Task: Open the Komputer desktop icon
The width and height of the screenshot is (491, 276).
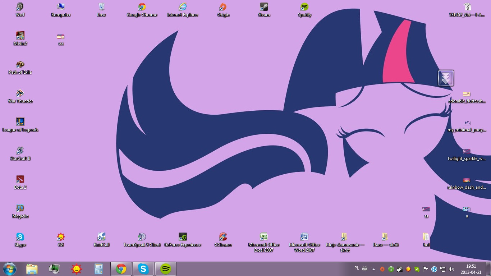Action: tap(61, 10)
